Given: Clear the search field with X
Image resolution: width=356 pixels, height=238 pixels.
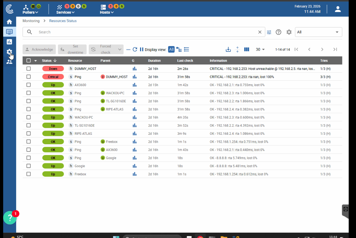Looking at the screenshot, I should (260, 32).
